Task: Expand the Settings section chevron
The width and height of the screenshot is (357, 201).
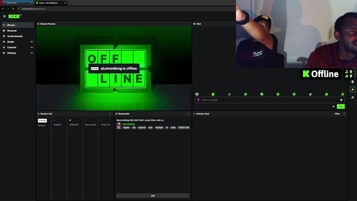Action: (32, 53)
